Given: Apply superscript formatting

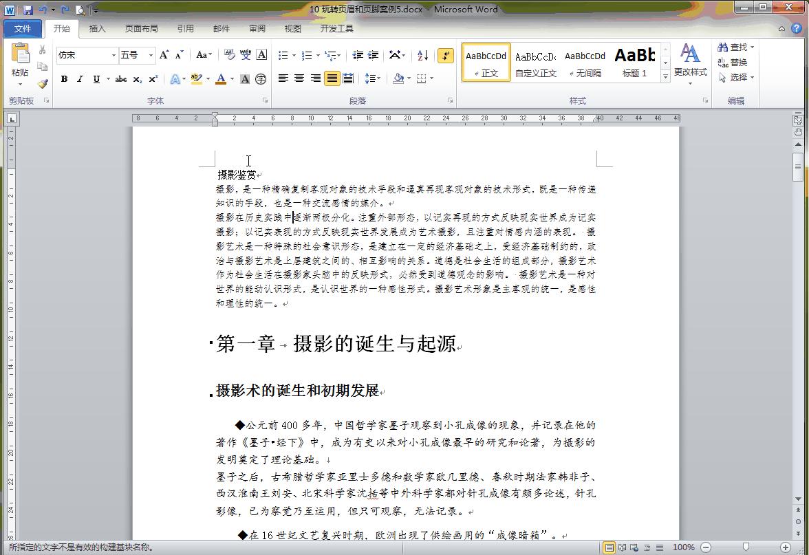Looking at the screenshot, I should click(x=153, y=79).
